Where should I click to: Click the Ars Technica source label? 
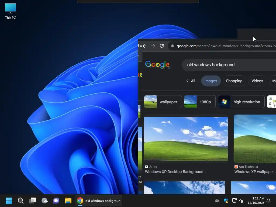(246, 167)
